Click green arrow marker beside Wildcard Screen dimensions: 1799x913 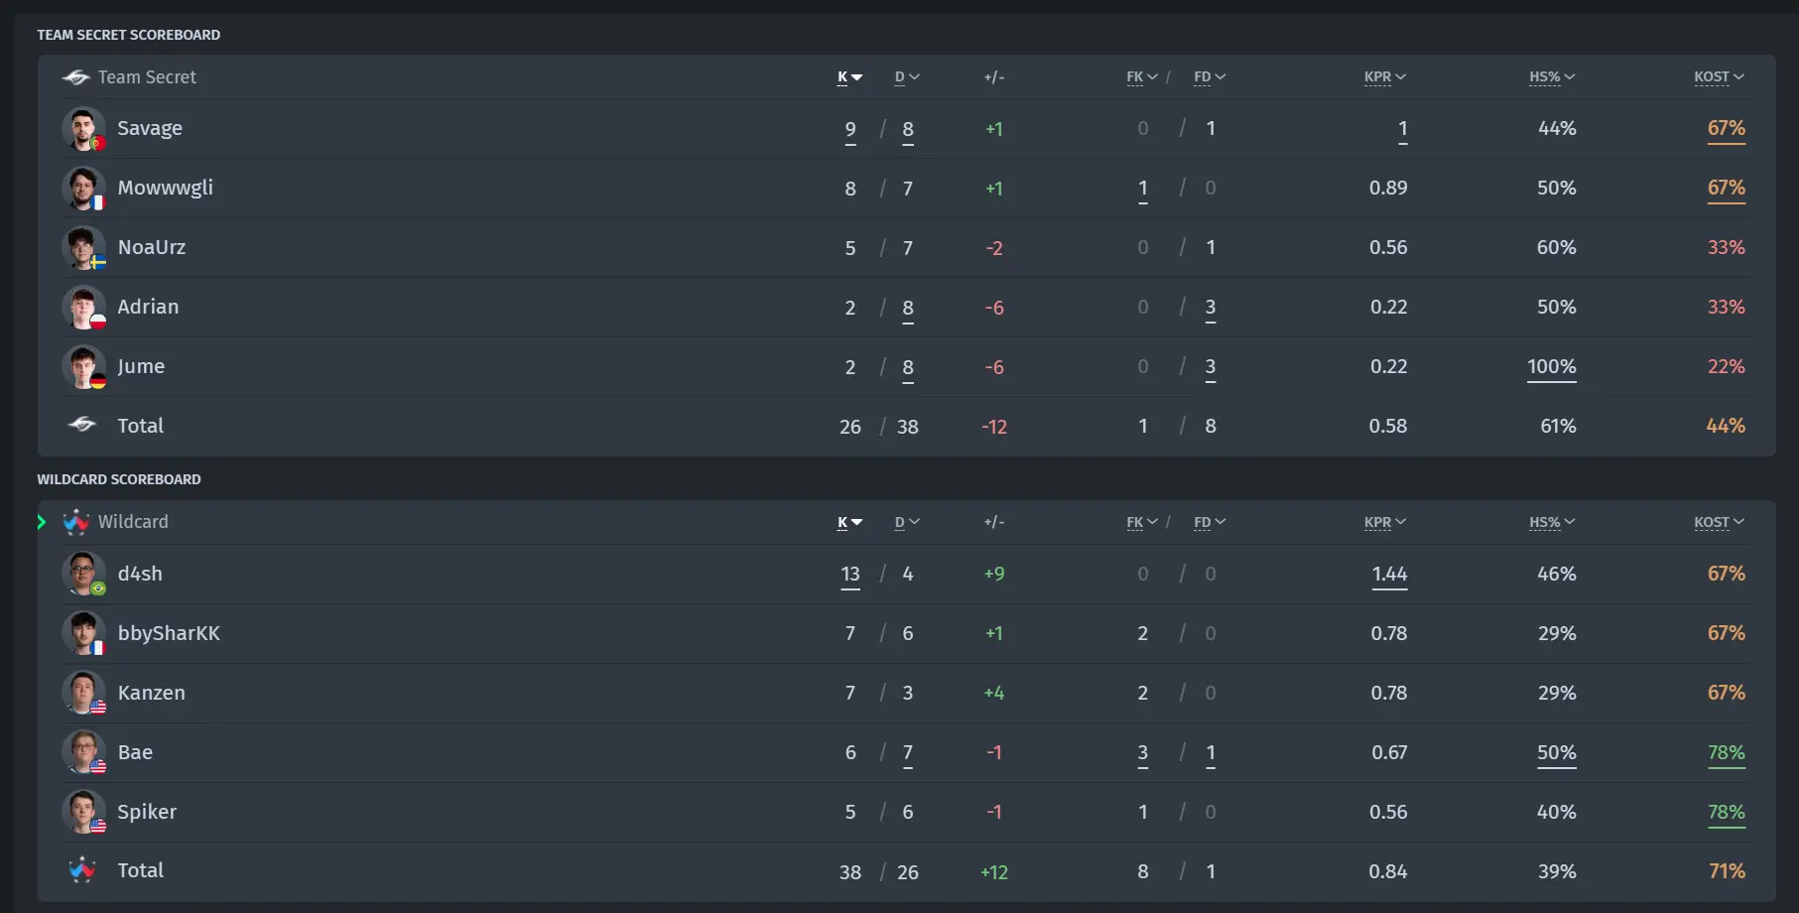[42, 522]
